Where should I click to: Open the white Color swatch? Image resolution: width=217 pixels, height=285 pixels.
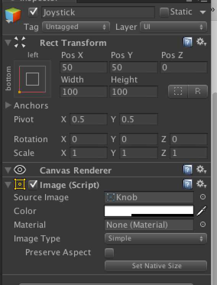pyautogui.click(x=149, y=211)
